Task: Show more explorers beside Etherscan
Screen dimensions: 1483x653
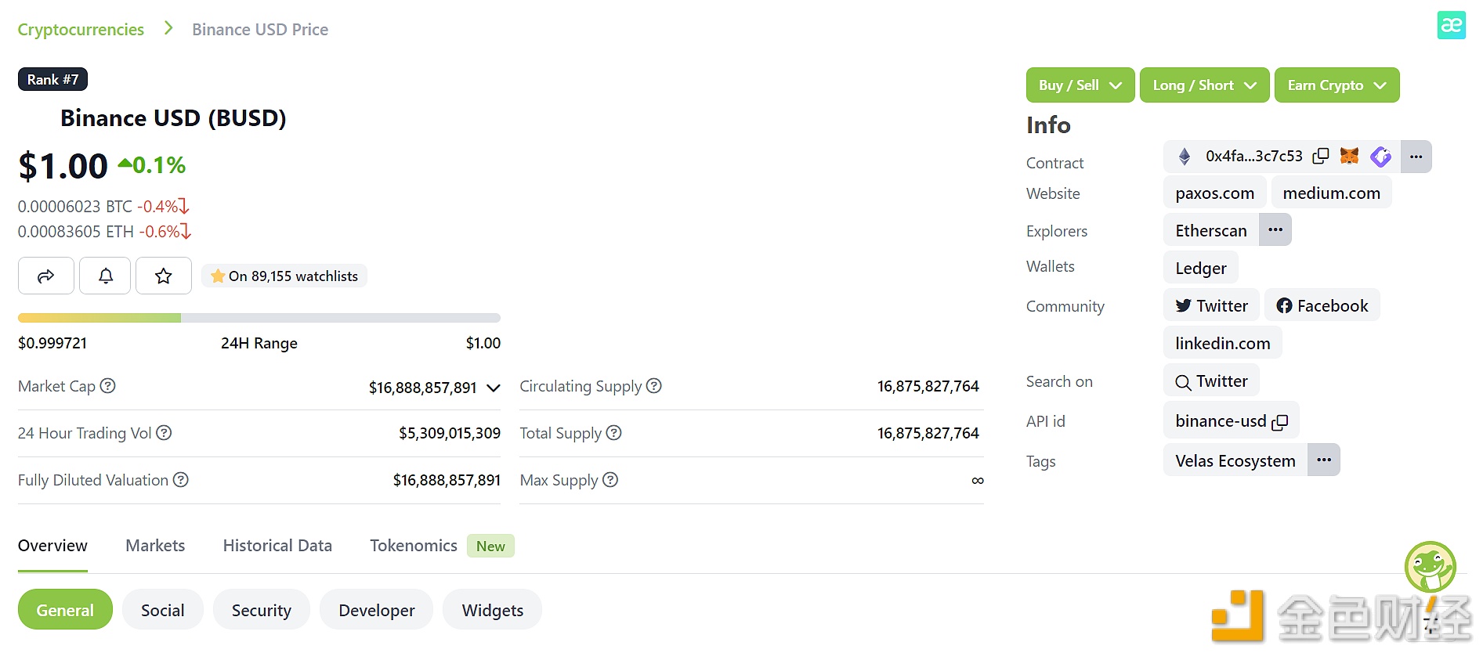Action: (x=1275, y=230)
